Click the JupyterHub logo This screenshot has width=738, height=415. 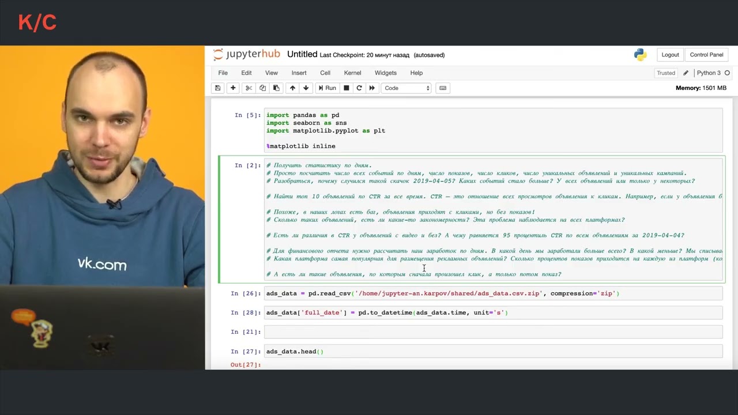point(246,54)
